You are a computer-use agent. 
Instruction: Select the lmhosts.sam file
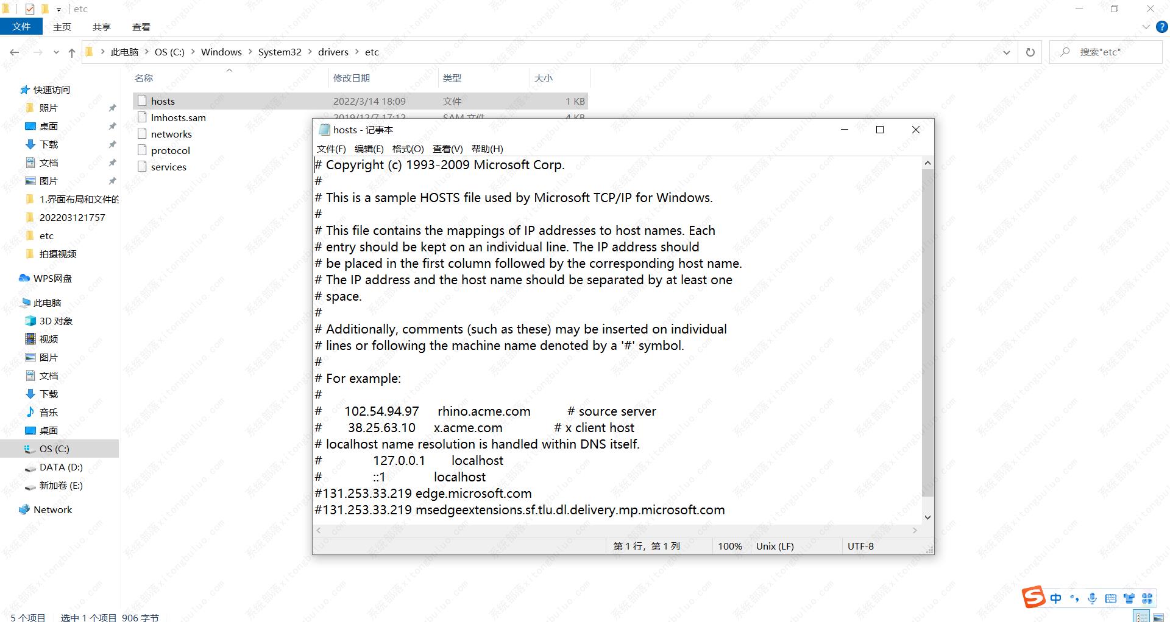(x=179, y=117)
